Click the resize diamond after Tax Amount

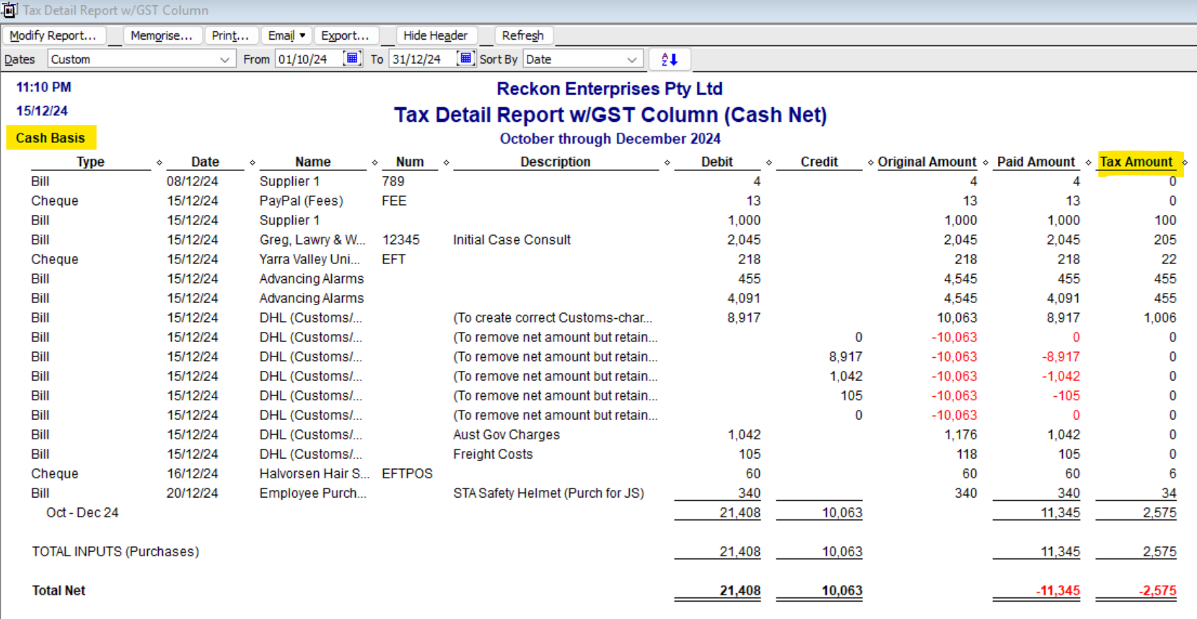tap(1185, 163)
